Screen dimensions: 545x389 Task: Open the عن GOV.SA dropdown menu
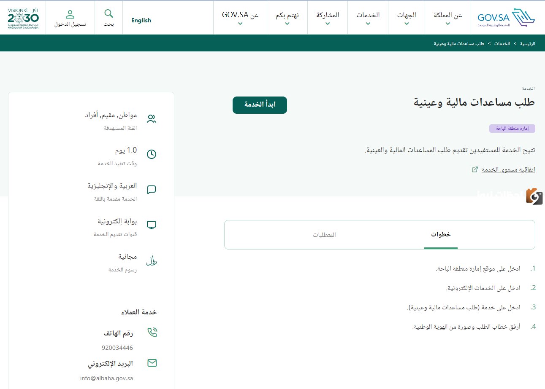239,17
